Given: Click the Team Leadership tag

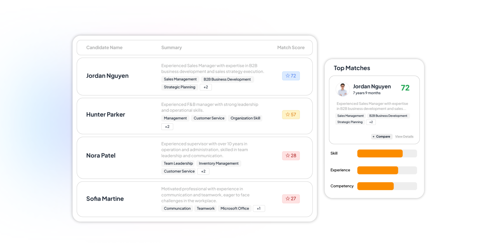Looking at the screenshot, I should [x=178, y=163].
